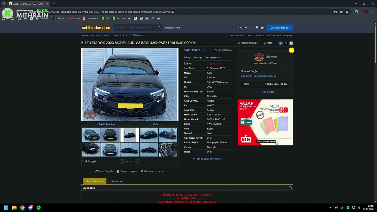Open Kredi Teklifi Al link
This screenshot has width=377, height=212.
click(x=224, y=50)
